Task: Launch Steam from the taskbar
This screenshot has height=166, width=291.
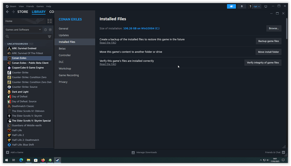Action: 57,160
